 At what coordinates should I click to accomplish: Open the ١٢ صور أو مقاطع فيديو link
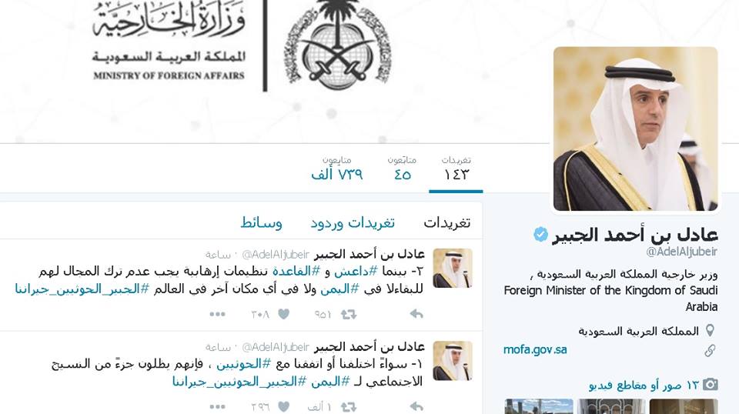click(644, 385)
